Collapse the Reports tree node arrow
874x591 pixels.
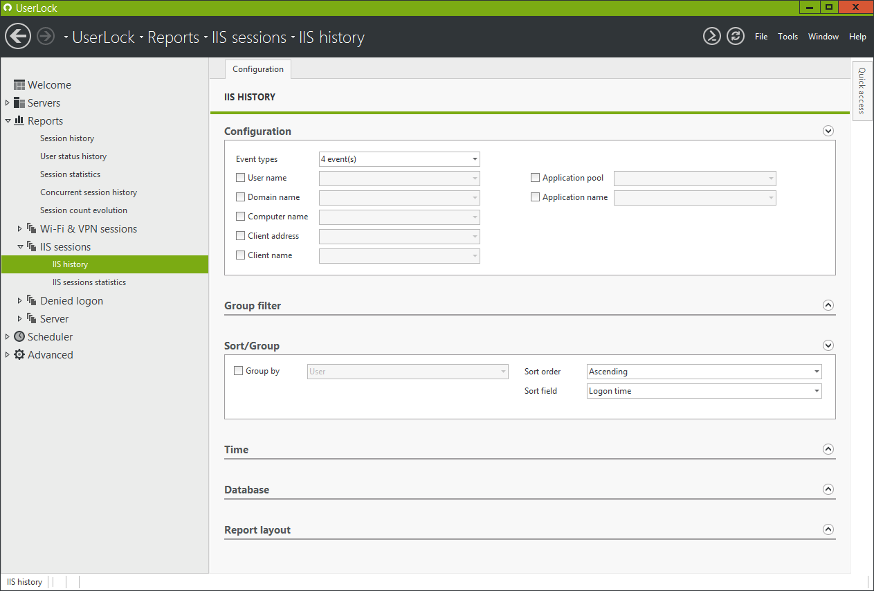[8, 121]
